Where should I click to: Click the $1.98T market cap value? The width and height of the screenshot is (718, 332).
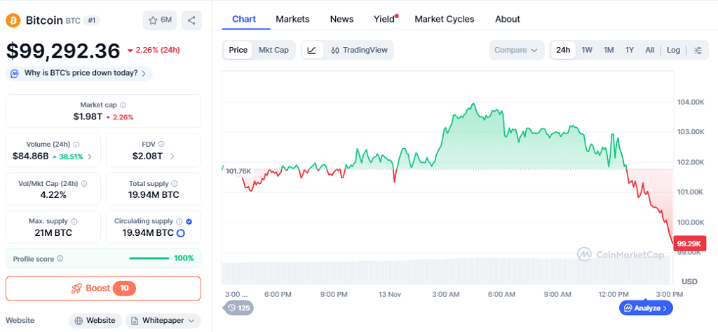click(x=88, y=117)
